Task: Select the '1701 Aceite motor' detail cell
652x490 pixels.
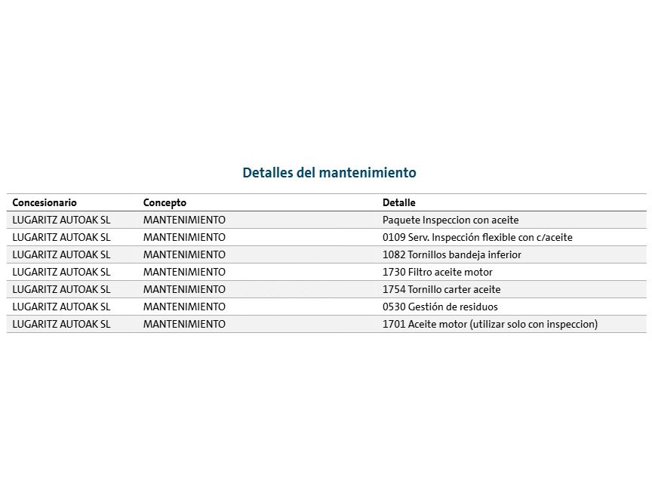Action: point(490,325)
